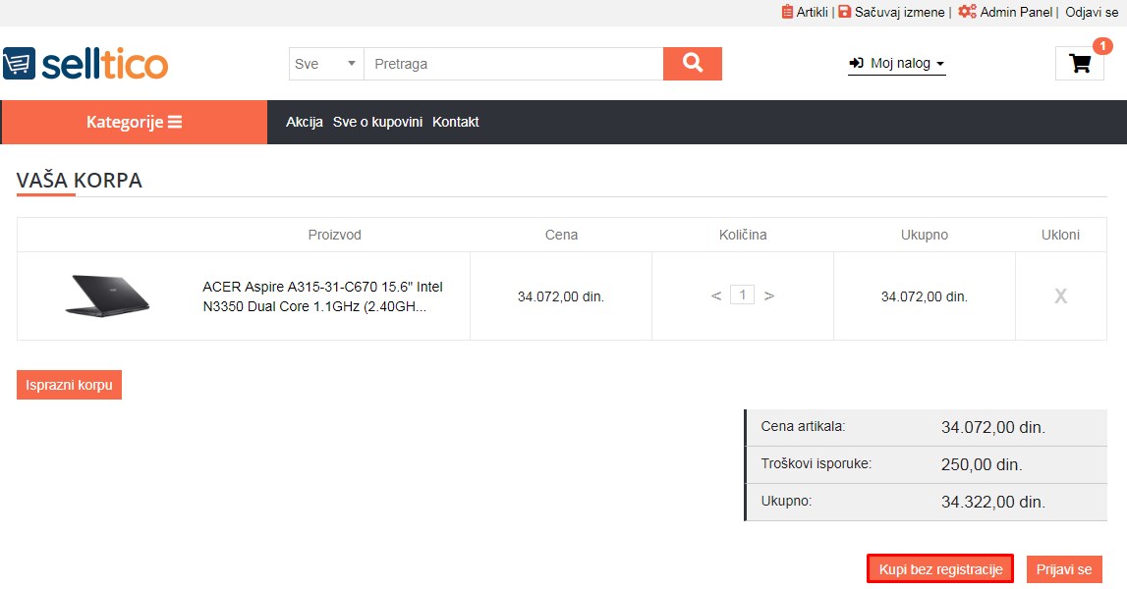Click the Isprazni korpu button

(x=69, y=385)
